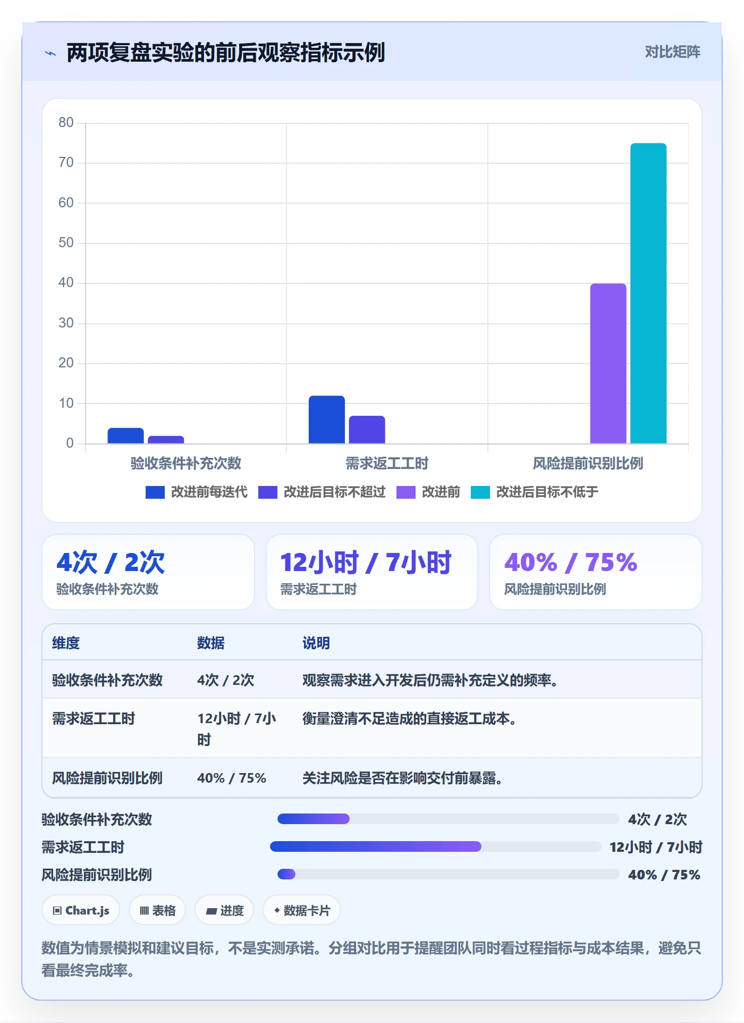Click the 说明 column header
Screen dimensions: 744x1023
pos(316,643)
